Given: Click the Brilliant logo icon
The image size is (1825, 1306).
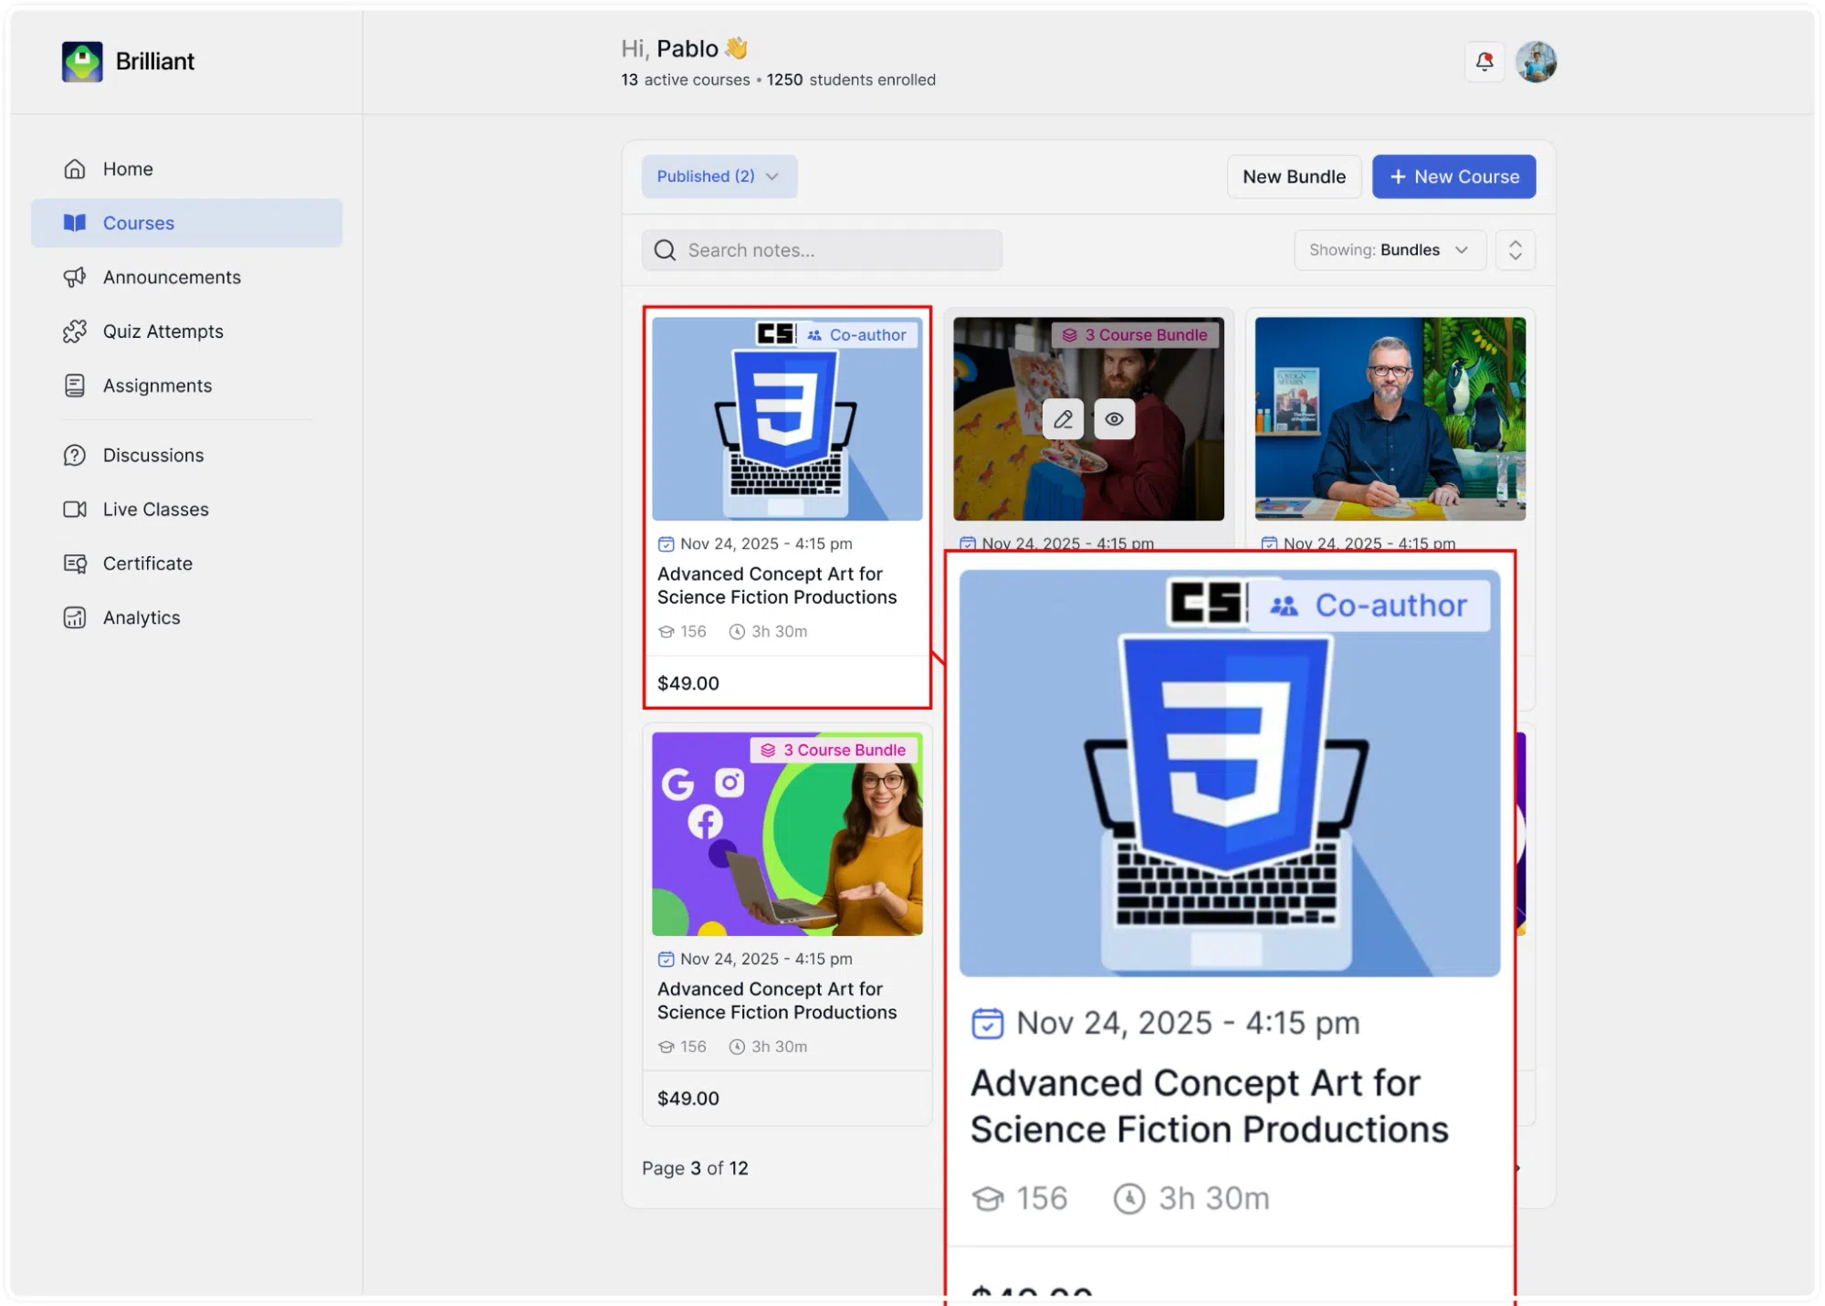Looking at the screenshot, I should click(x=82, y=61).
